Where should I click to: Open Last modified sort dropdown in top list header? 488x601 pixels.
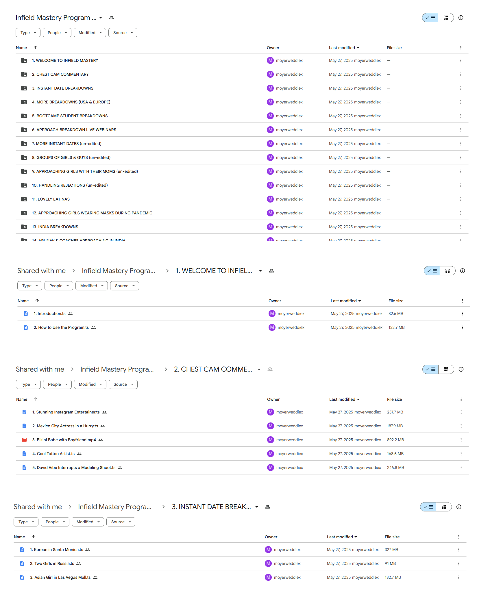pos(344,48)
